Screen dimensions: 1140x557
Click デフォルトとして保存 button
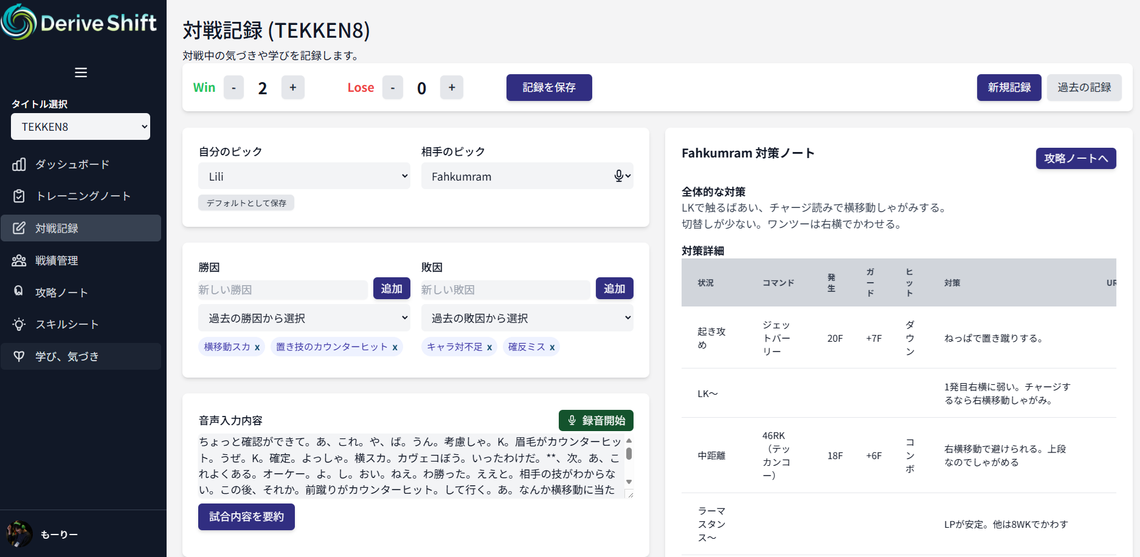pos(246,202)
